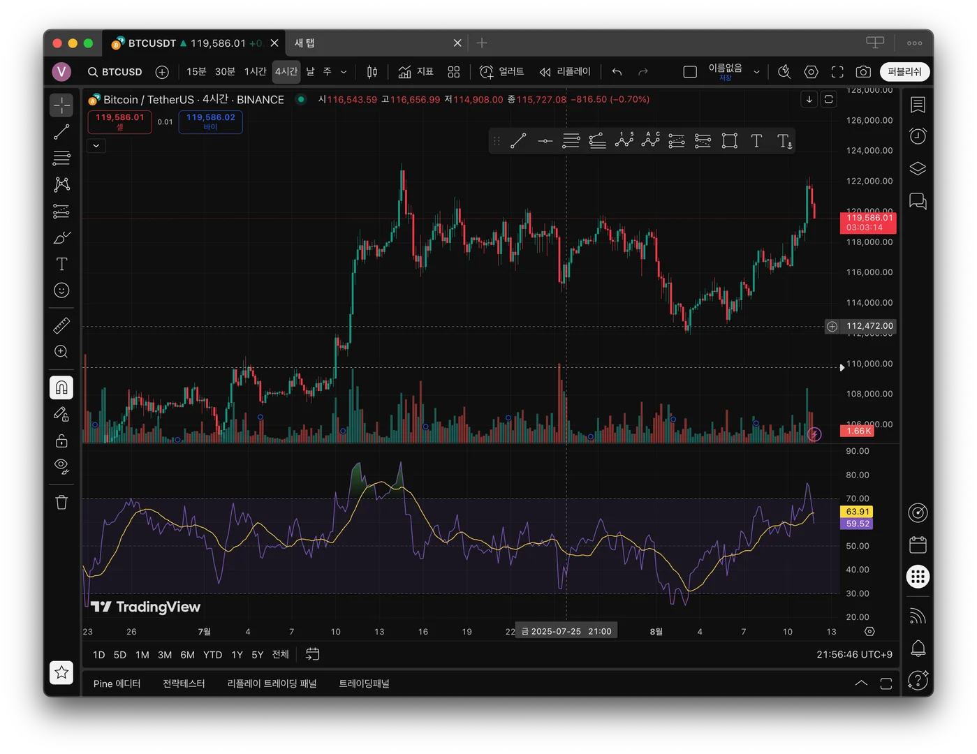
Task: Open the candle chart type dropdown
Action: click(x=372, y=72)
